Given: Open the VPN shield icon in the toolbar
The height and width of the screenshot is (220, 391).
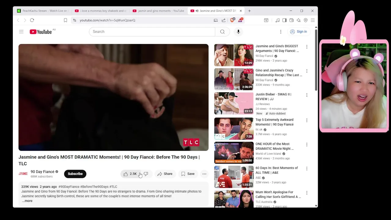Looking at the screenshot, I should point(305,20).
